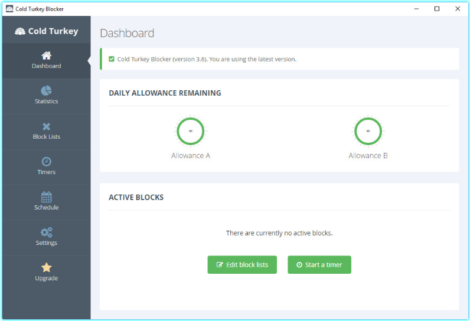Image resolution: width=470 pixels, height=321 pixels.
Task: Maximize the Cold Turkey Blocker window
Action: pyautogui.click(x=437, y=9)
